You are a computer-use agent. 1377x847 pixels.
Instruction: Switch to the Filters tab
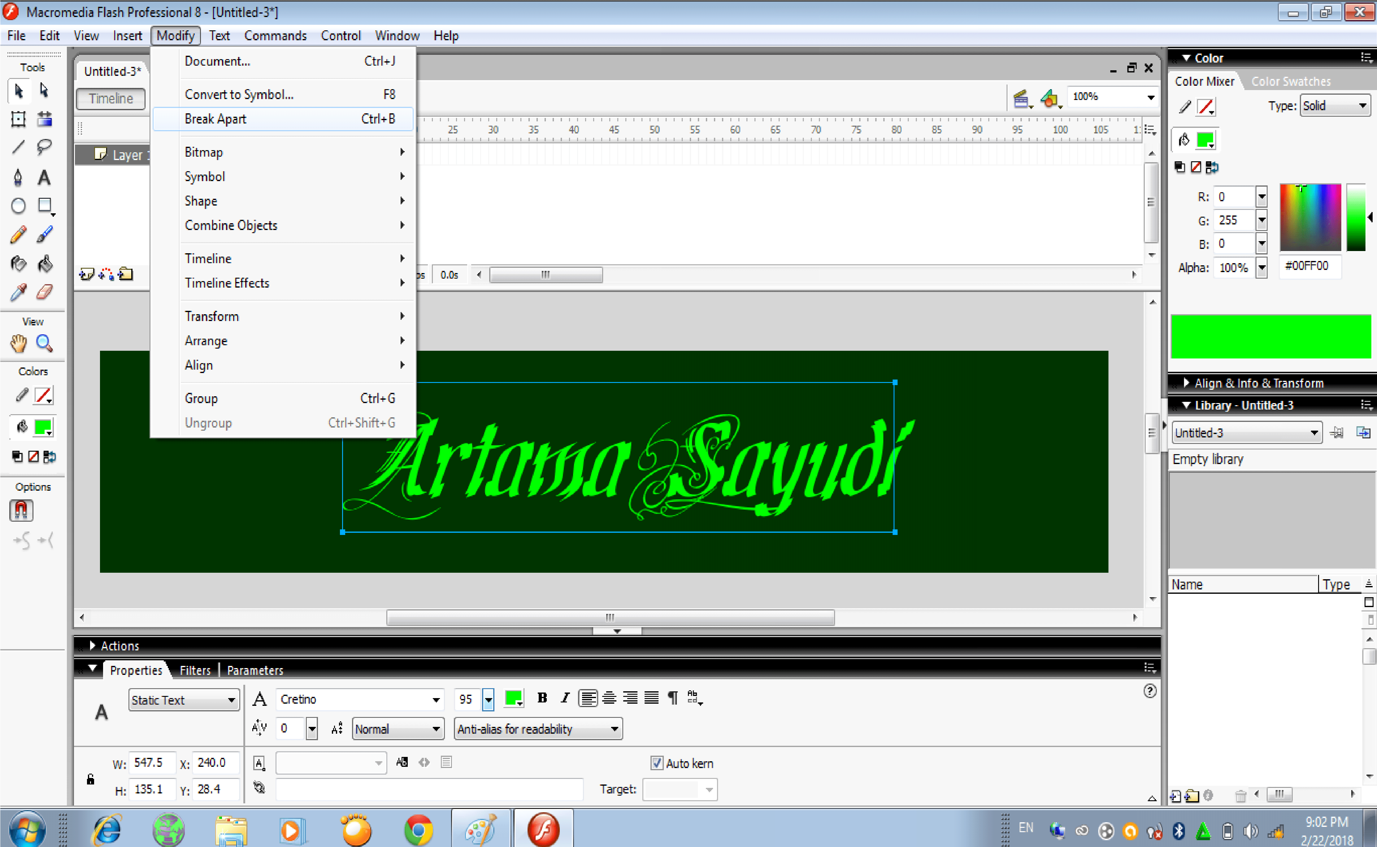click(195, 670)
